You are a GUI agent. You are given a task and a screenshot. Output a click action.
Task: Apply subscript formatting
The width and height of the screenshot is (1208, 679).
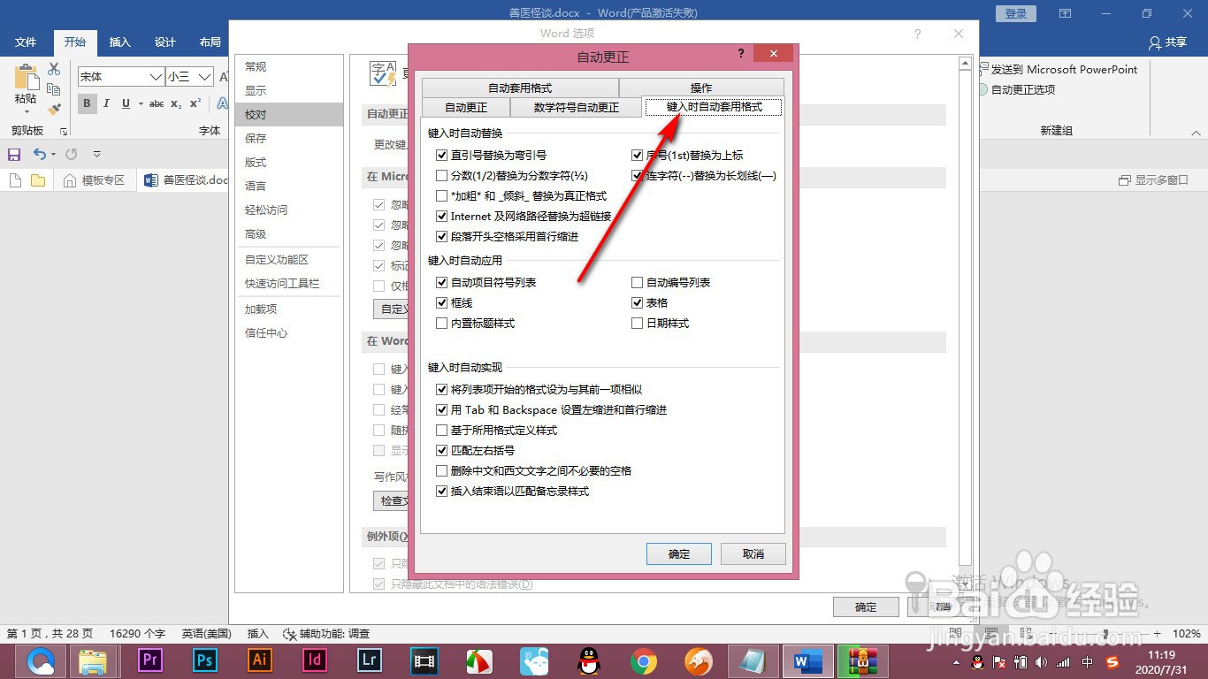pyautogui.click(x=176, y=103)
